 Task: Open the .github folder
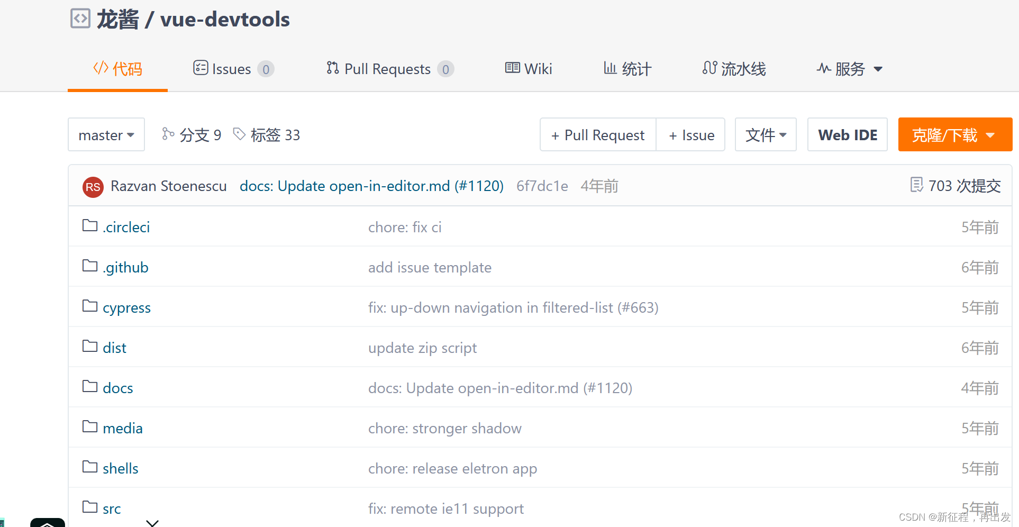(125, 268)
